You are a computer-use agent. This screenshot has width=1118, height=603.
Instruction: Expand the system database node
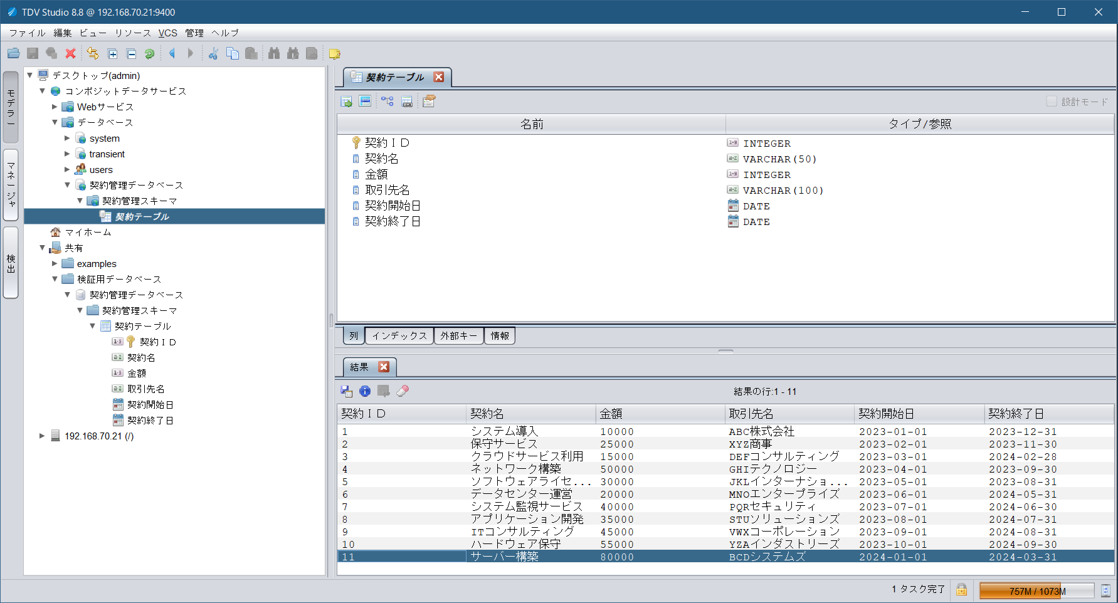click(x=67, y=138)
